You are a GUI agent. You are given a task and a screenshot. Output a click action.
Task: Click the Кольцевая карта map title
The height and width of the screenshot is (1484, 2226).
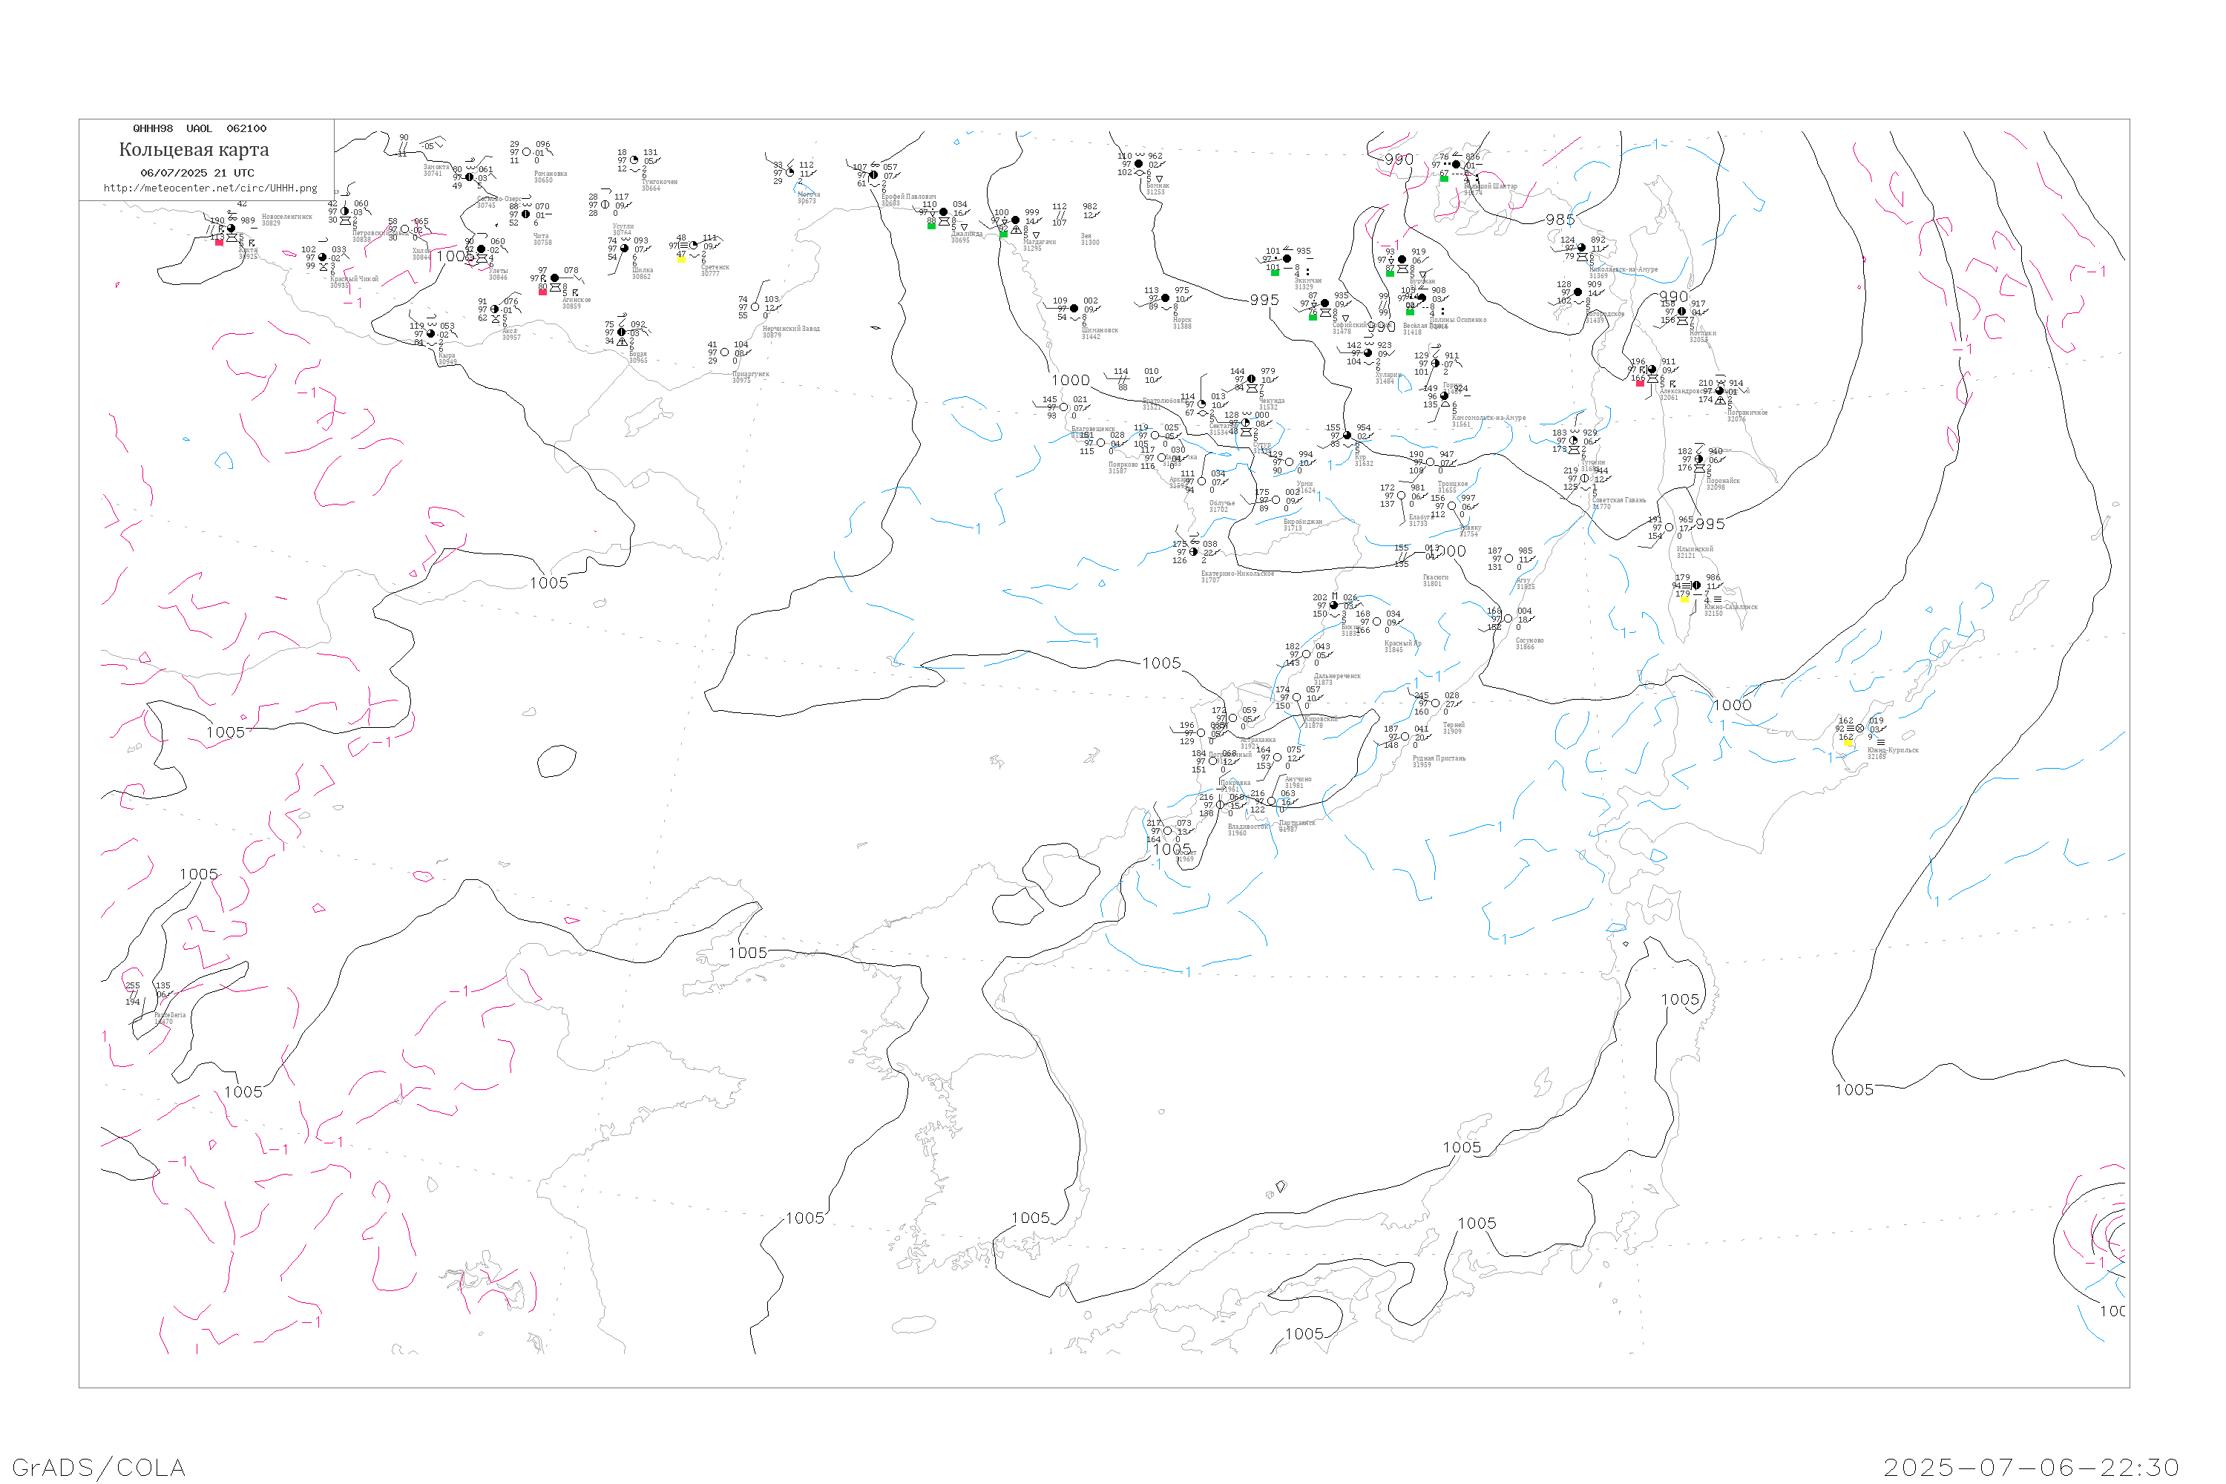pos(194,150)
